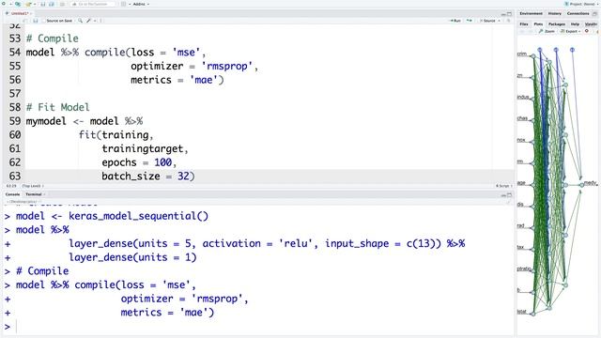601x338 pixels.
Task: Click the New File icon
Action: coord(4,4)
